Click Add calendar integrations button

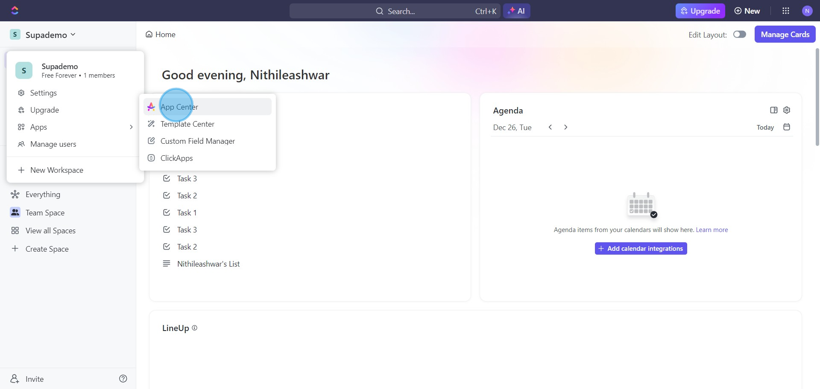click(641, 249)
